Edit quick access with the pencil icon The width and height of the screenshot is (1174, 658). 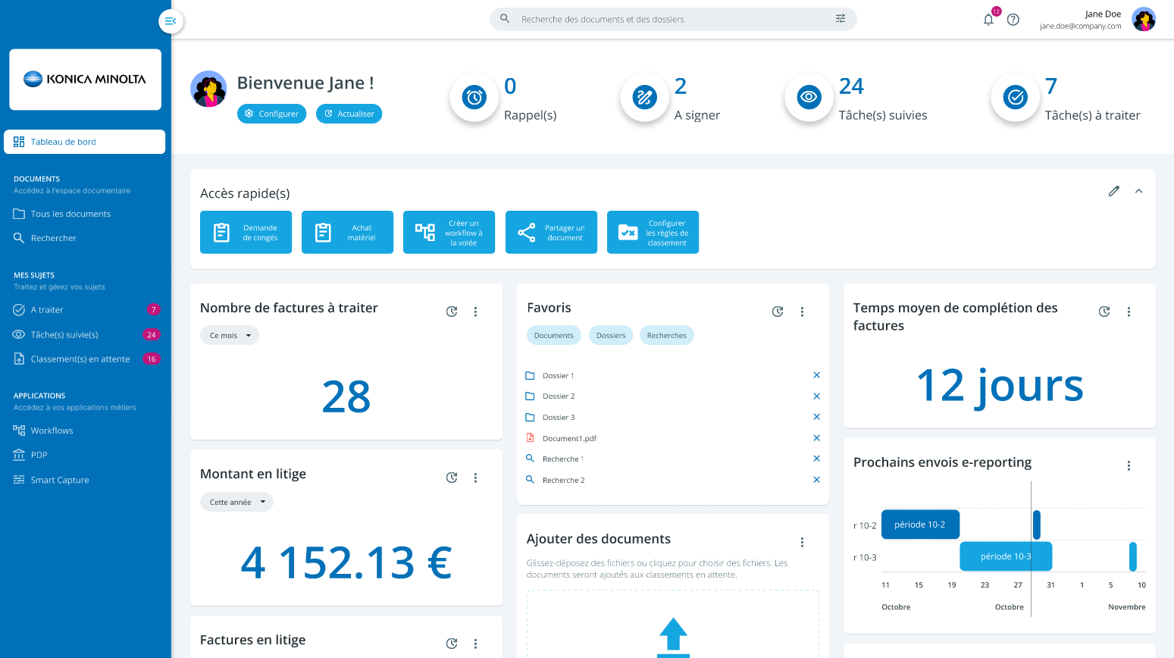pos(1113,191)
